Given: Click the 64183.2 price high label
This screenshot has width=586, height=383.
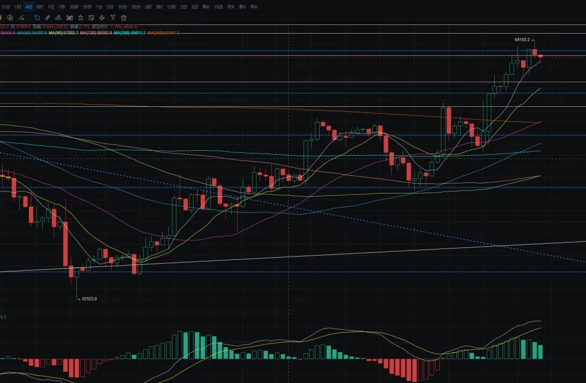Looking at the screenshot, I should tap(521, 40).
